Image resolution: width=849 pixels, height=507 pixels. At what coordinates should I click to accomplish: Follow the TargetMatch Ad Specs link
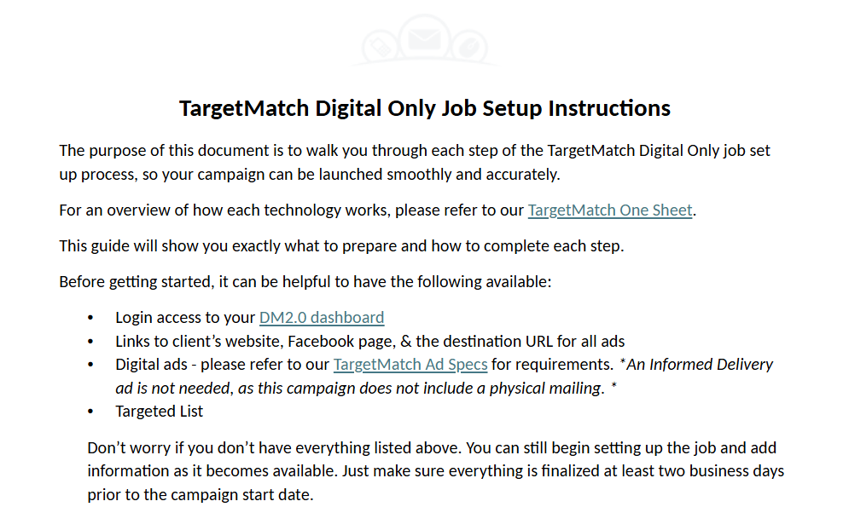click(410, 365)
